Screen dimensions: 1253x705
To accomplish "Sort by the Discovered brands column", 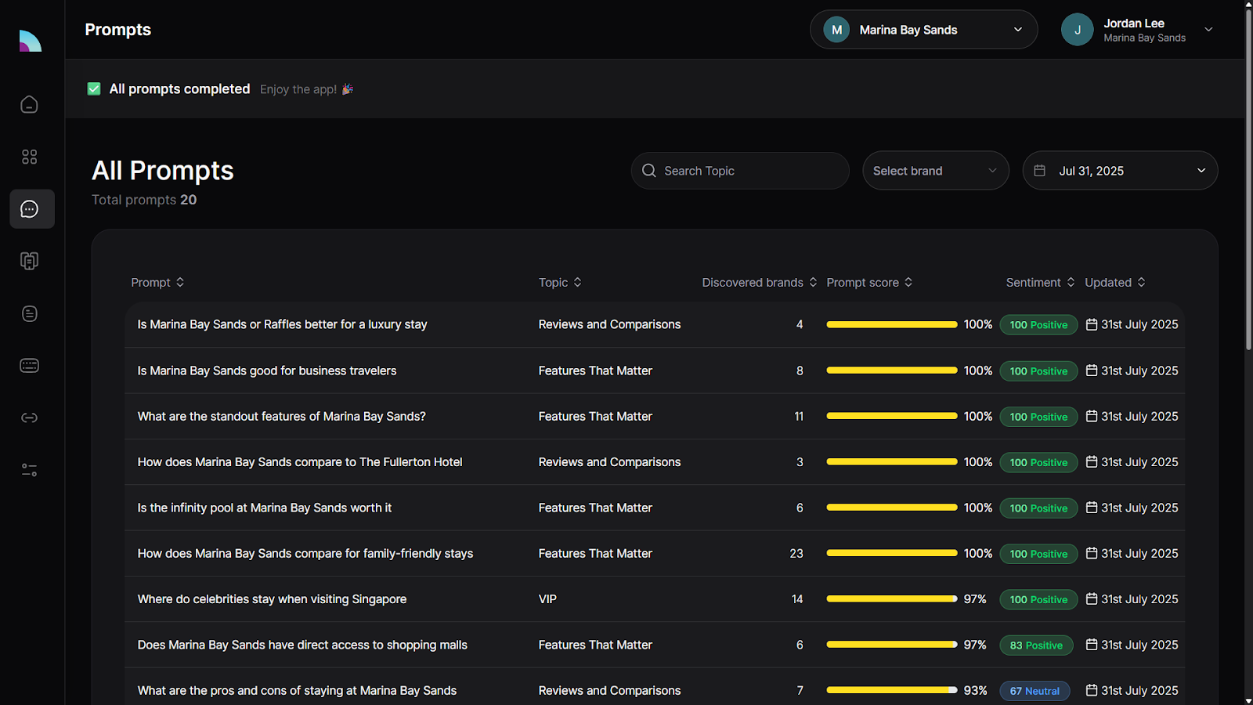I will click(x=759, y=282).
